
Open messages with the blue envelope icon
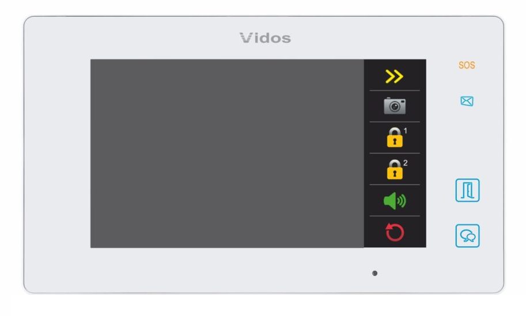point(467,101)
